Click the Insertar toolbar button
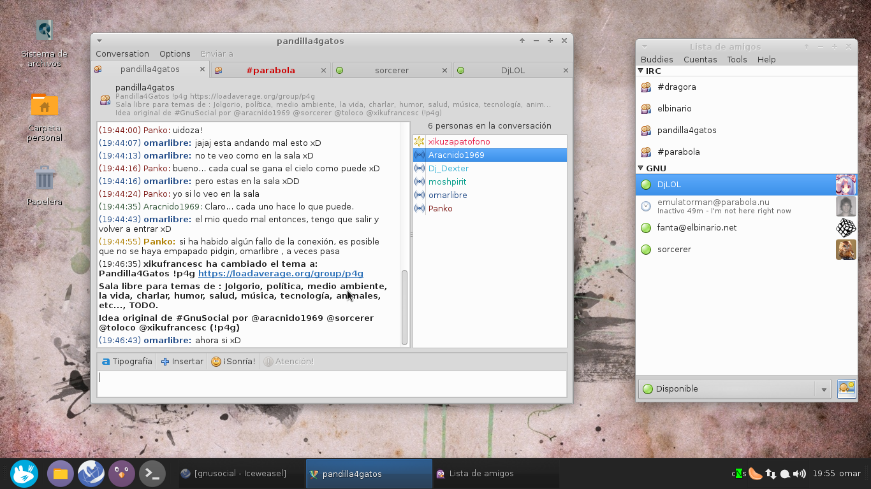The width and height of the screenshot is (871, 489). click(x=182, y=361)
